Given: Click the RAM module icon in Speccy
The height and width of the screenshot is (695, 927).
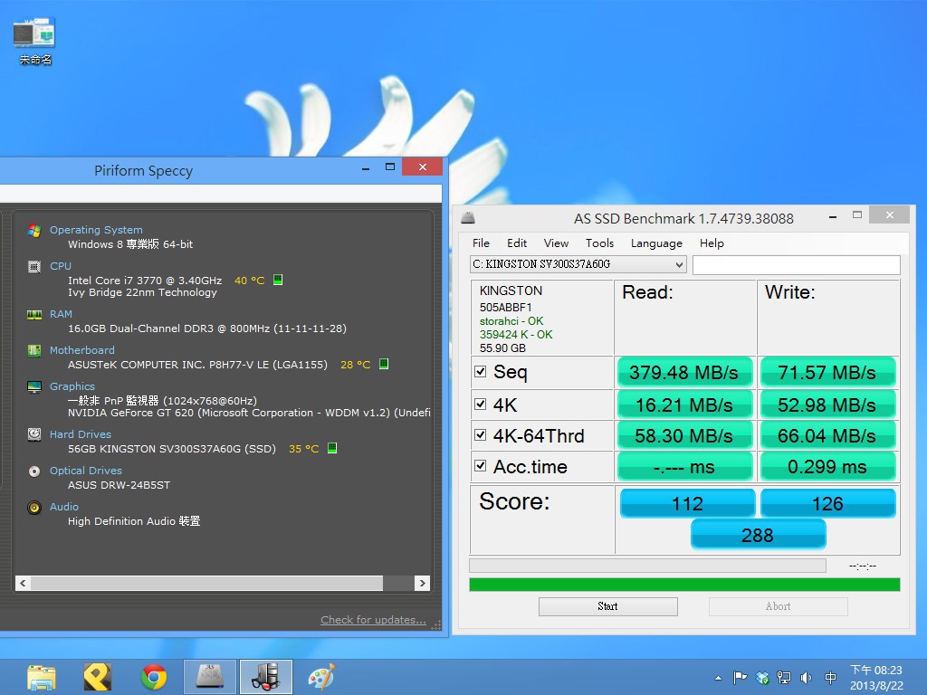Looking at the screenshot, I should pyautogui.click(x=34, y=314).
